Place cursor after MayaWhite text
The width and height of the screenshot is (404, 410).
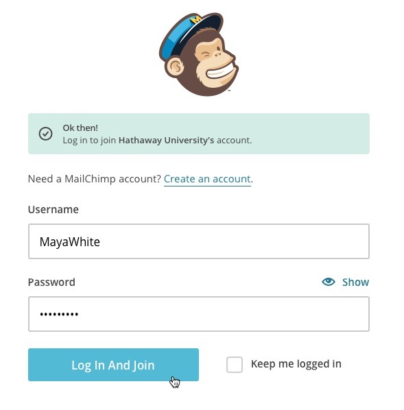point(100,242)
